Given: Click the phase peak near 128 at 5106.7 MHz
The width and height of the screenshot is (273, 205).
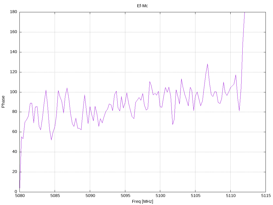Looking at the screenshot, I should coord(207,64).
